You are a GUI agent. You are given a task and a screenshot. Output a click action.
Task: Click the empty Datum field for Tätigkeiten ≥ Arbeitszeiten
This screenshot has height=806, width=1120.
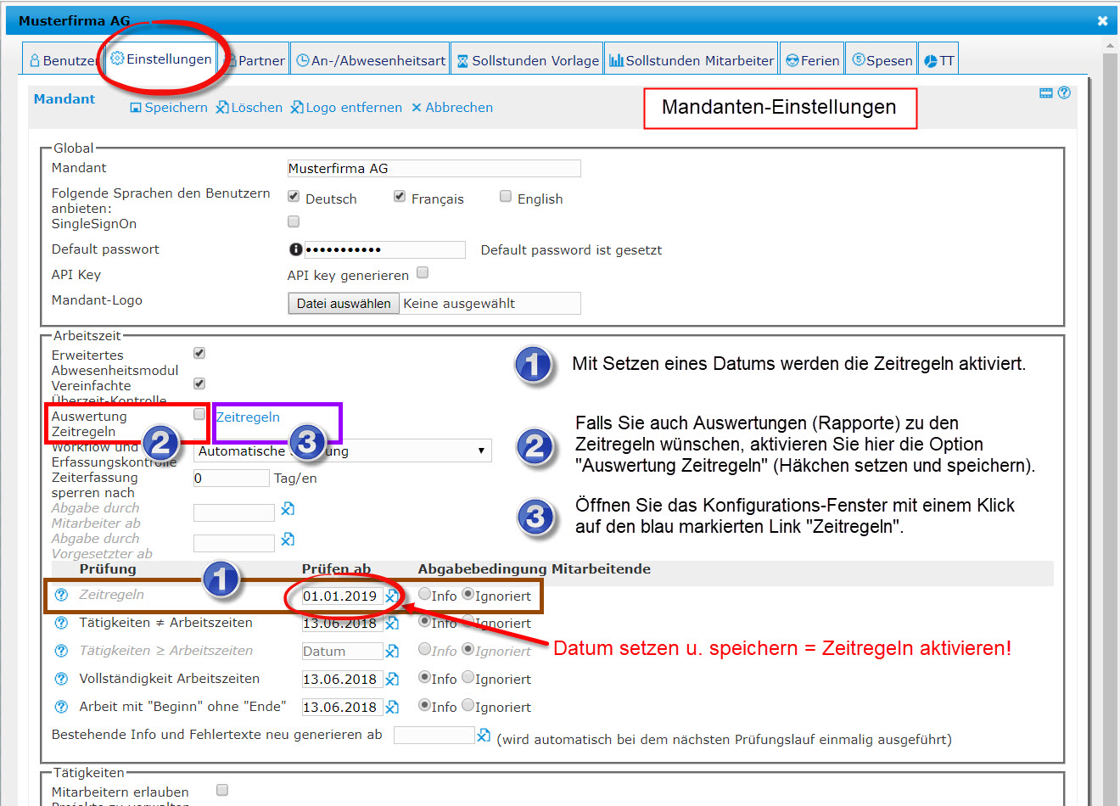pyautogui.click(x=342, y=651)
